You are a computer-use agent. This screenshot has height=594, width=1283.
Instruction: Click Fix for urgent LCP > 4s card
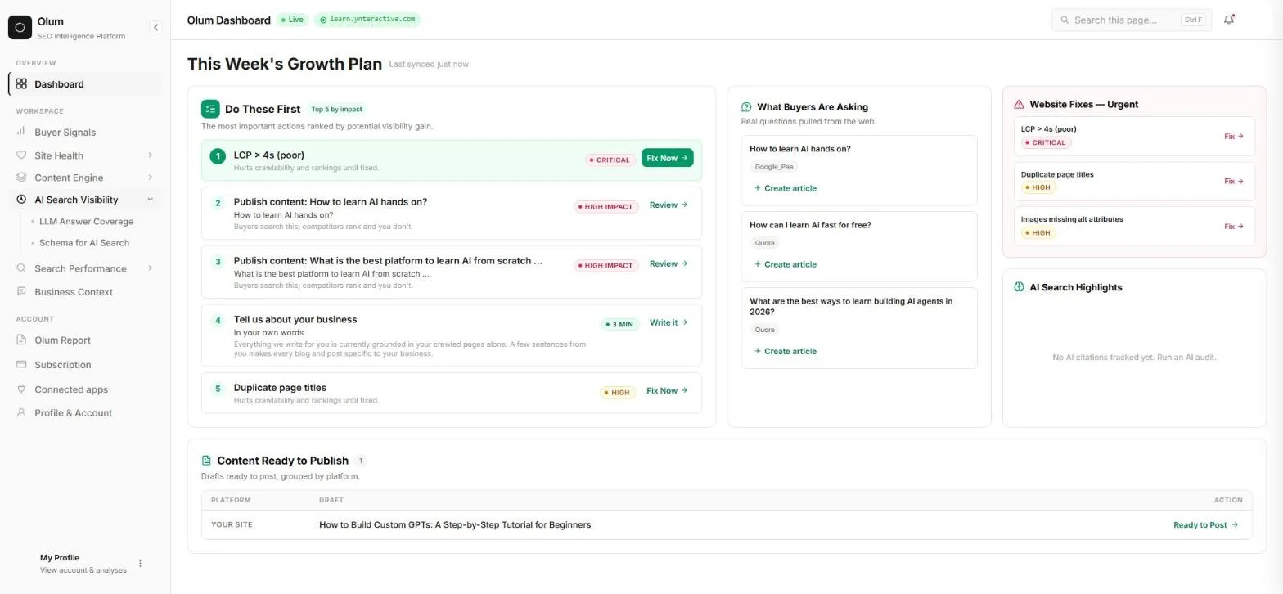click(1234, 137)
